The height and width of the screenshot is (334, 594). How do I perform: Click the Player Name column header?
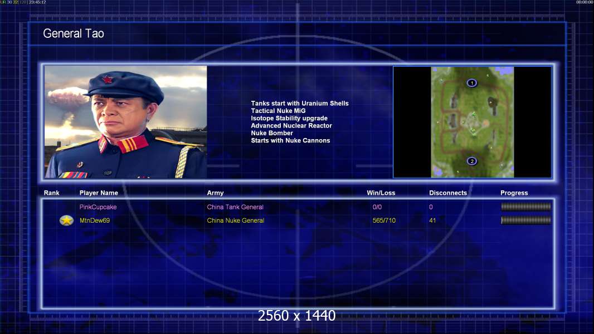99,193
